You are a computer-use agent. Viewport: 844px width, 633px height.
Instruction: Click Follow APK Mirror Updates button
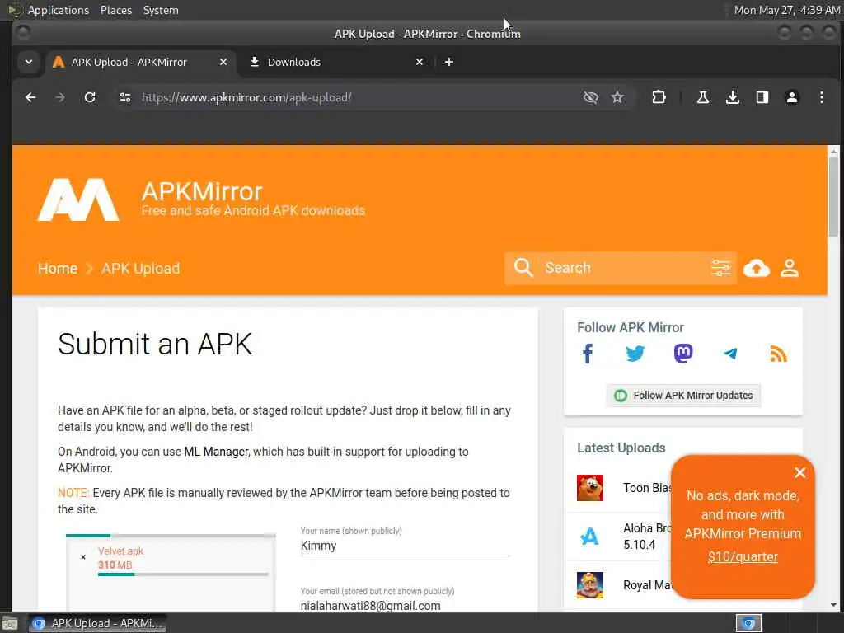point(683,396)
